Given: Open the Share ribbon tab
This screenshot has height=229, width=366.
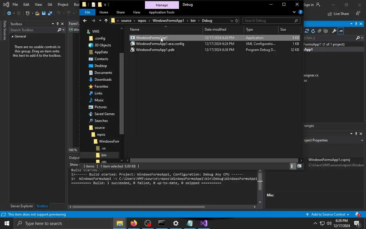Looking at the screenshot, I should [120, 12].
